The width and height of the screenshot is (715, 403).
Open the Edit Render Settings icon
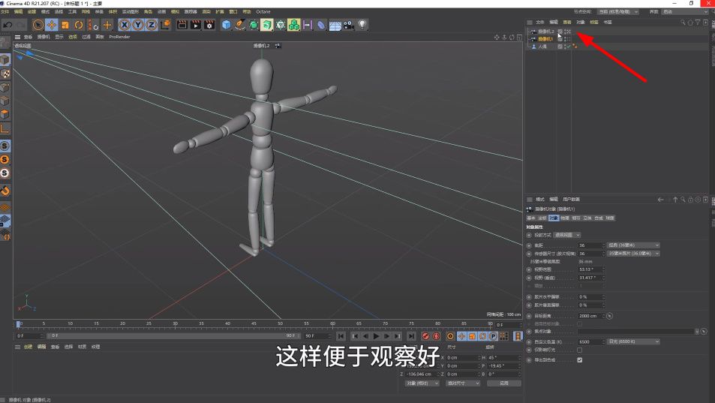click(209, 26)
